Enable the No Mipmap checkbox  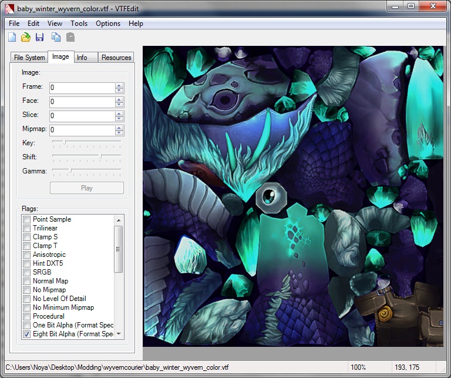point(26,290)
